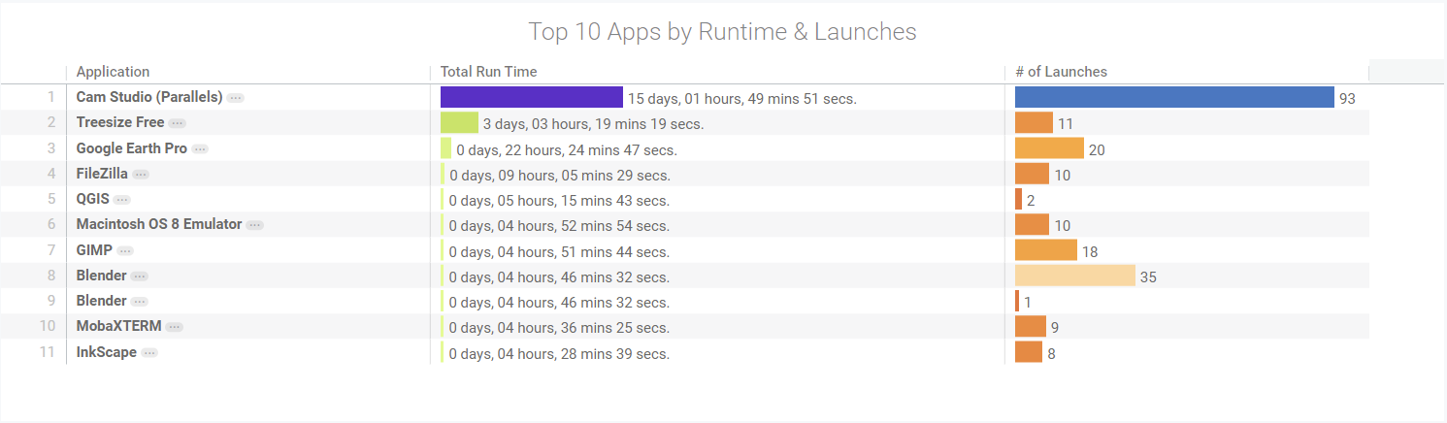Image resolution: width=1447 pixels, height=423 pixels.
Task: Open the ellipsis menu beside Cam Studio (Parallels)
Action: pyautogui.click(x=236, y=98)
